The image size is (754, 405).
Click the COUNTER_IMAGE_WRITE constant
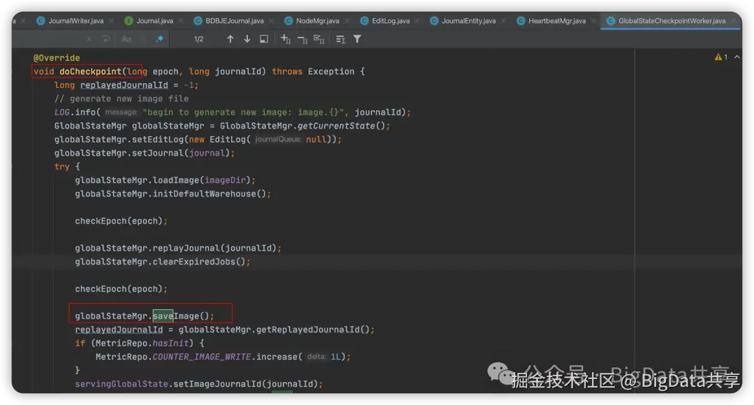point(202,357)
